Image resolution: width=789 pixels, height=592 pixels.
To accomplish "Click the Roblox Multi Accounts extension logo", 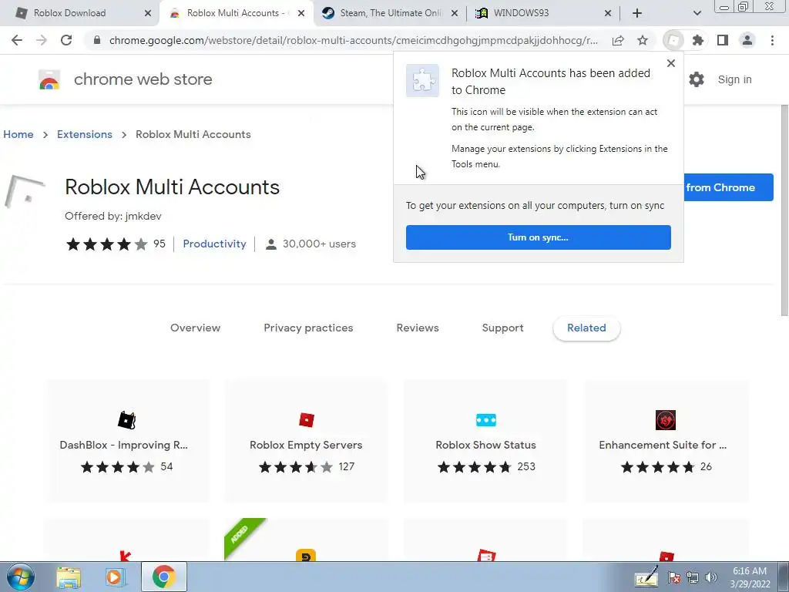I will click(24, 192).
